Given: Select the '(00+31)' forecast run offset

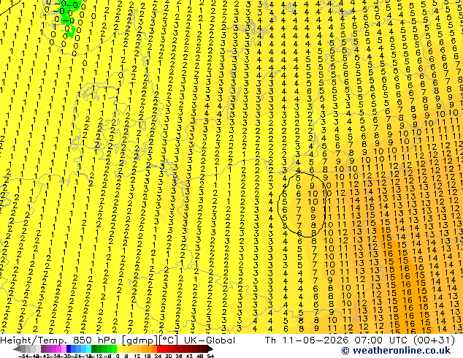Looking at the screenshot, I should tap(434, 340).
